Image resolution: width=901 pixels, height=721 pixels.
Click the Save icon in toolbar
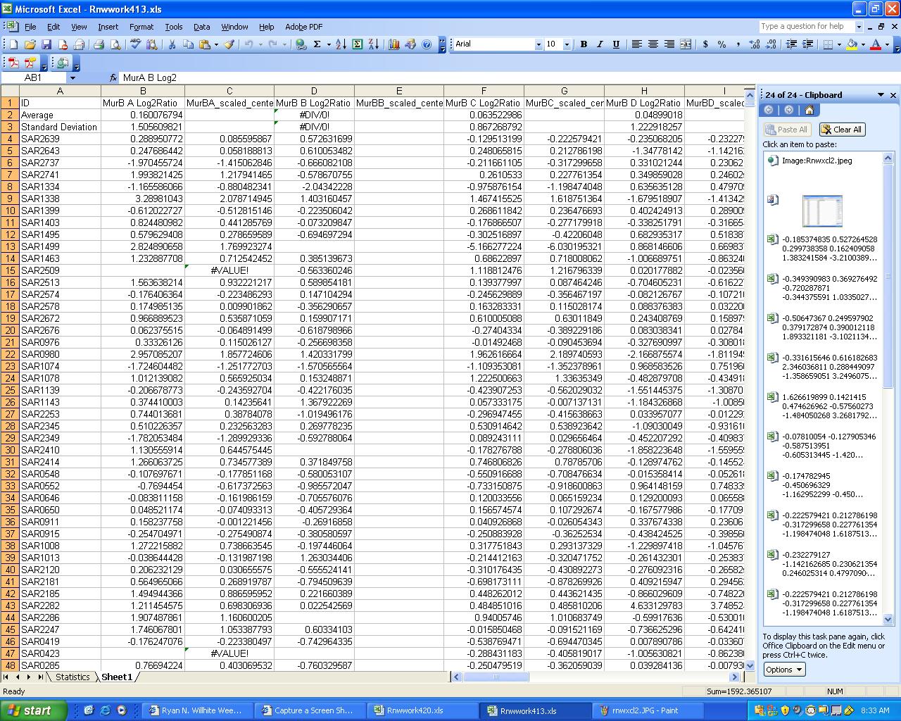[x=46, y=44]
